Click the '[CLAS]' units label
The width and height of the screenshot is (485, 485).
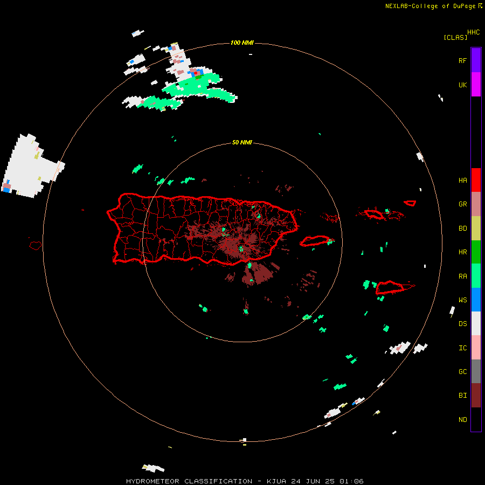455,38
